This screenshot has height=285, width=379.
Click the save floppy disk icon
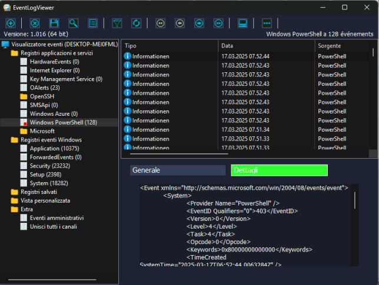pos(54,23)
